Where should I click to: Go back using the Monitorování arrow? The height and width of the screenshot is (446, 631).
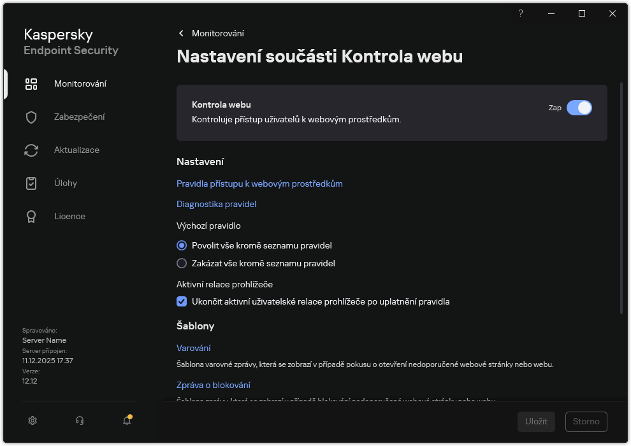pyautogui.click(x=181, y=33)
